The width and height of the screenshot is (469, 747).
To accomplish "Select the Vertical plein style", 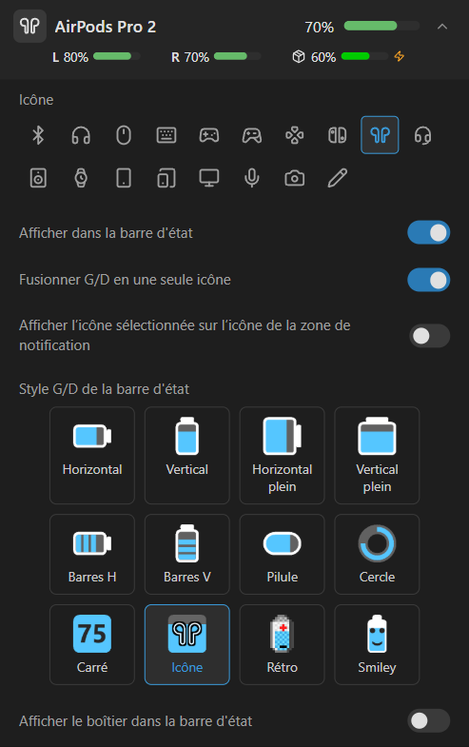I will point(377,456).
